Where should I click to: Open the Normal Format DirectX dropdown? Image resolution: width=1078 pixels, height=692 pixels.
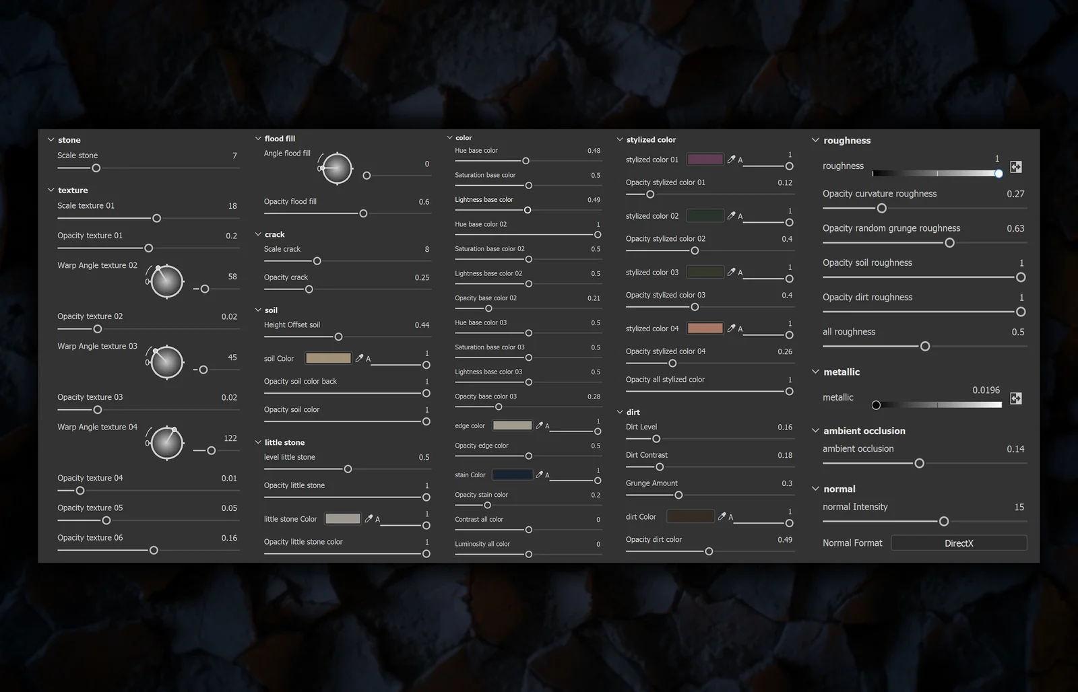(x=959, y=543)
